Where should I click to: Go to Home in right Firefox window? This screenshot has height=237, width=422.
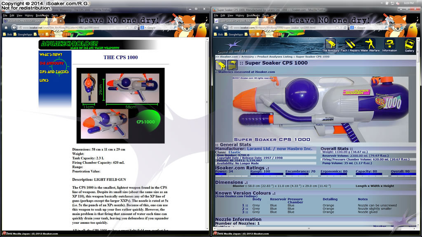[x=217, y=28]
